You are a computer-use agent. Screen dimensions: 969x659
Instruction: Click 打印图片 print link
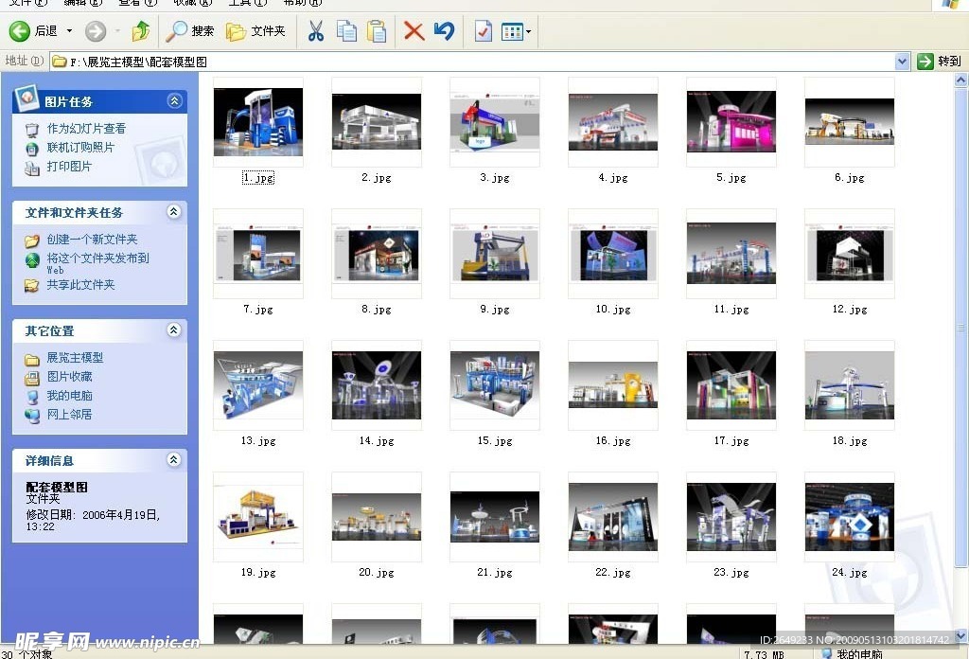[69, 167]
